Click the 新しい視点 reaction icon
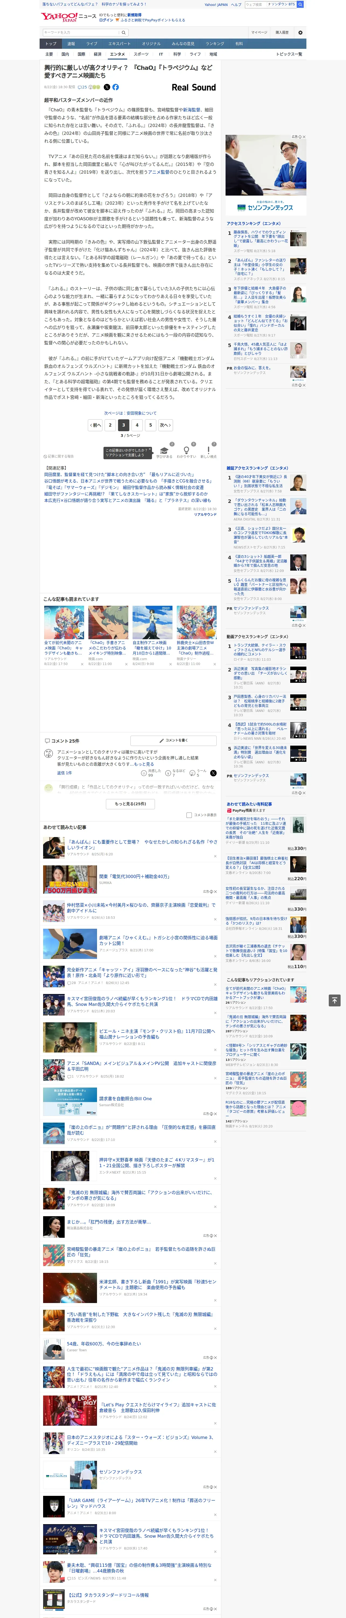This screenshot has height=1618, width=346. [209, 450]
